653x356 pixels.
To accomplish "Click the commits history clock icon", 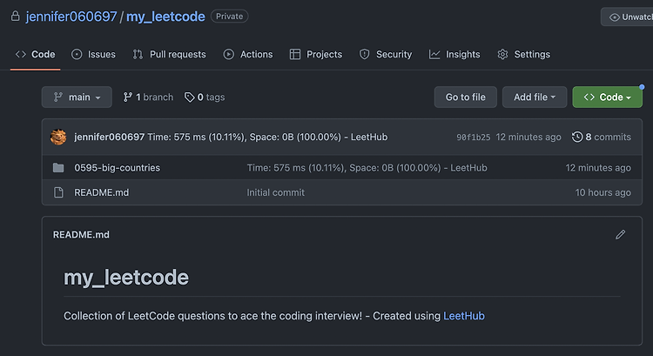I will point(577,137).
